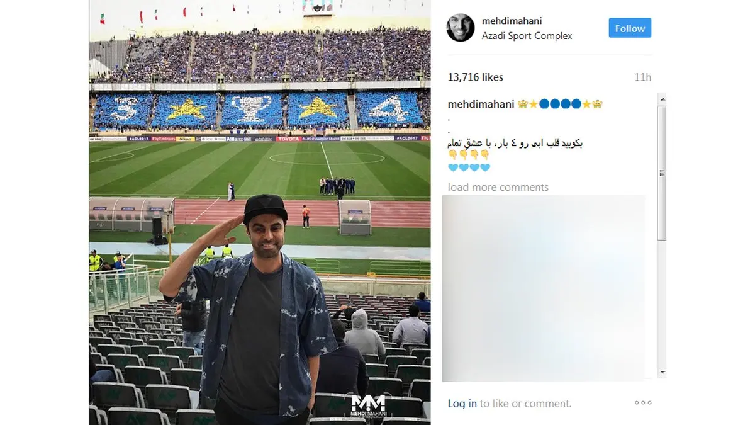Expand load more comments
Screen dimensions: 755x425
[498, 187]
